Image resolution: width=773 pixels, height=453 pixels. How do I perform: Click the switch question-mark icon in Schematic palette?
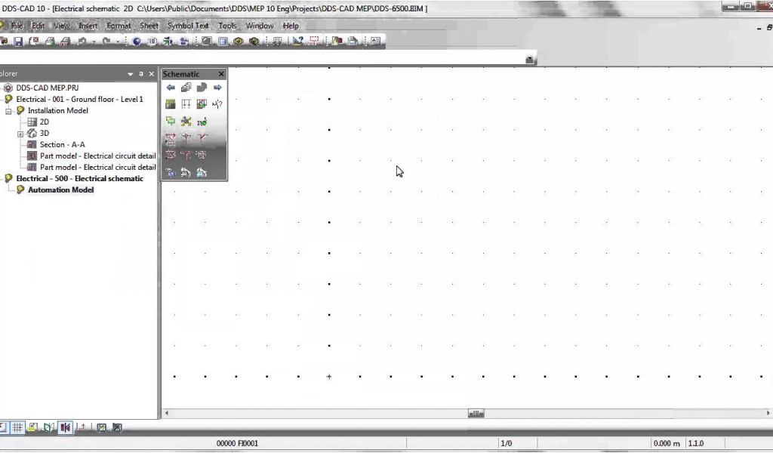[217, 104]
